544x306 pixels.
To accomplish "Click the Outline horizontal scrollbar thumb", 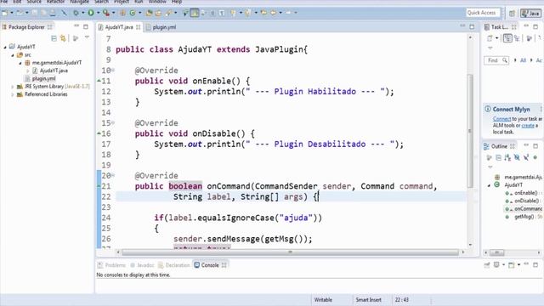I will [x=496, y=252].
